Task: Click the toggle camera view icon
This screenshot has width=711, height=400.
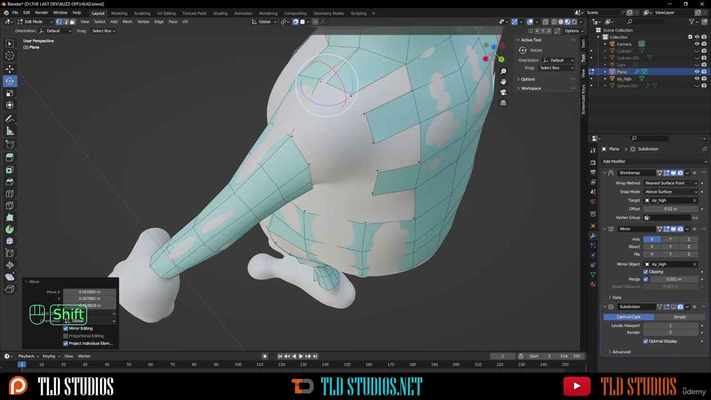Action: [x=503, y=92]
